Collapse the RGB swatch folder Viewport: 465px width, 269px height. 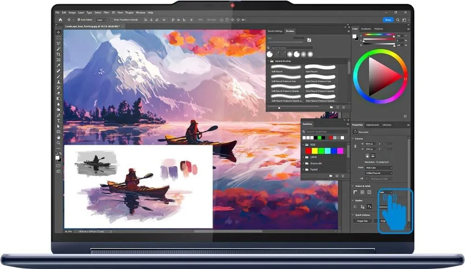tap(303, 144)
